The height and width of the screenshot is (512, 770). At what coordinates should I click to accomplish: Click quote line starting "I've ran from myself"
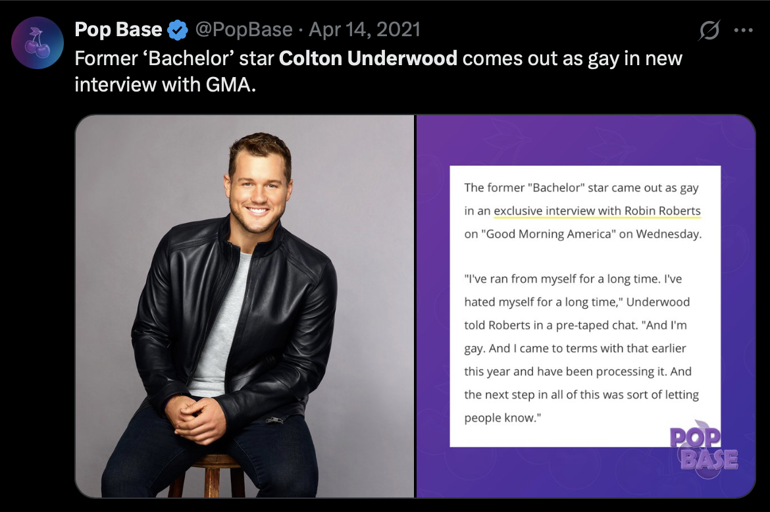[573, 279]
